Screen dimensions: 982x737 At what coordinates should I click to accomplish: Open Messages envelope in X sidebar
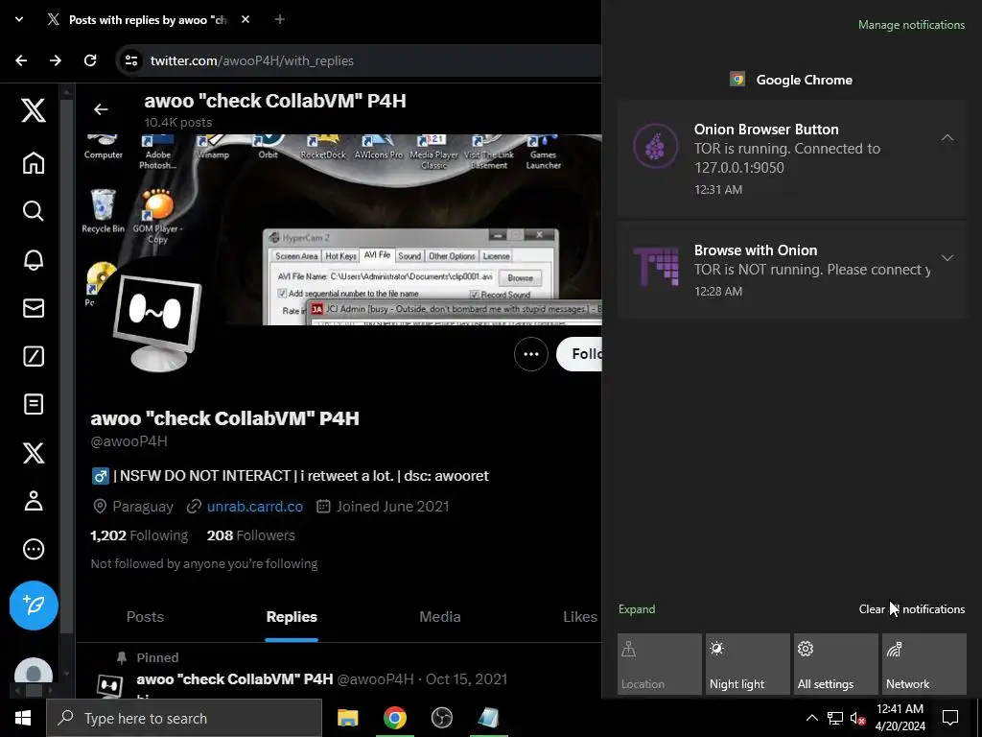[x=34, y=308]
